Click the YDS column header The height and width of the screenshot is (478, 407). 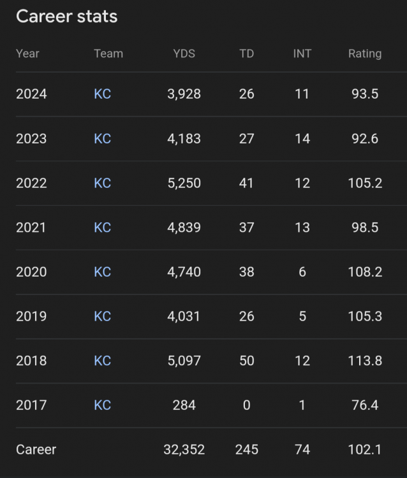[x=184, y=54]
